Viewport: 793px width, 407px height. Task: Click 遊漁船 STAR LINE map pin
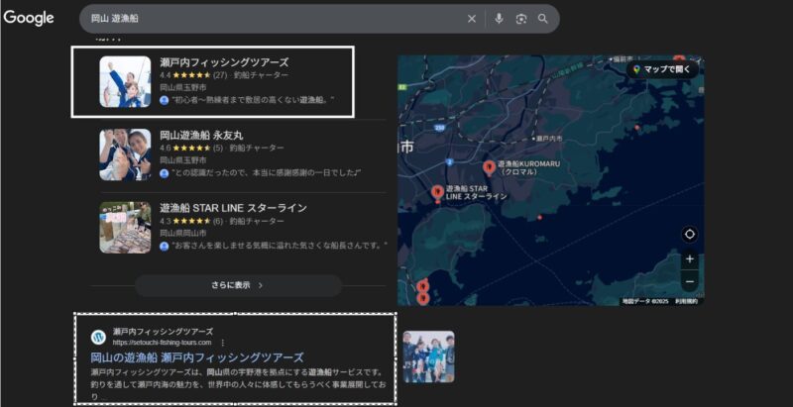437,193
